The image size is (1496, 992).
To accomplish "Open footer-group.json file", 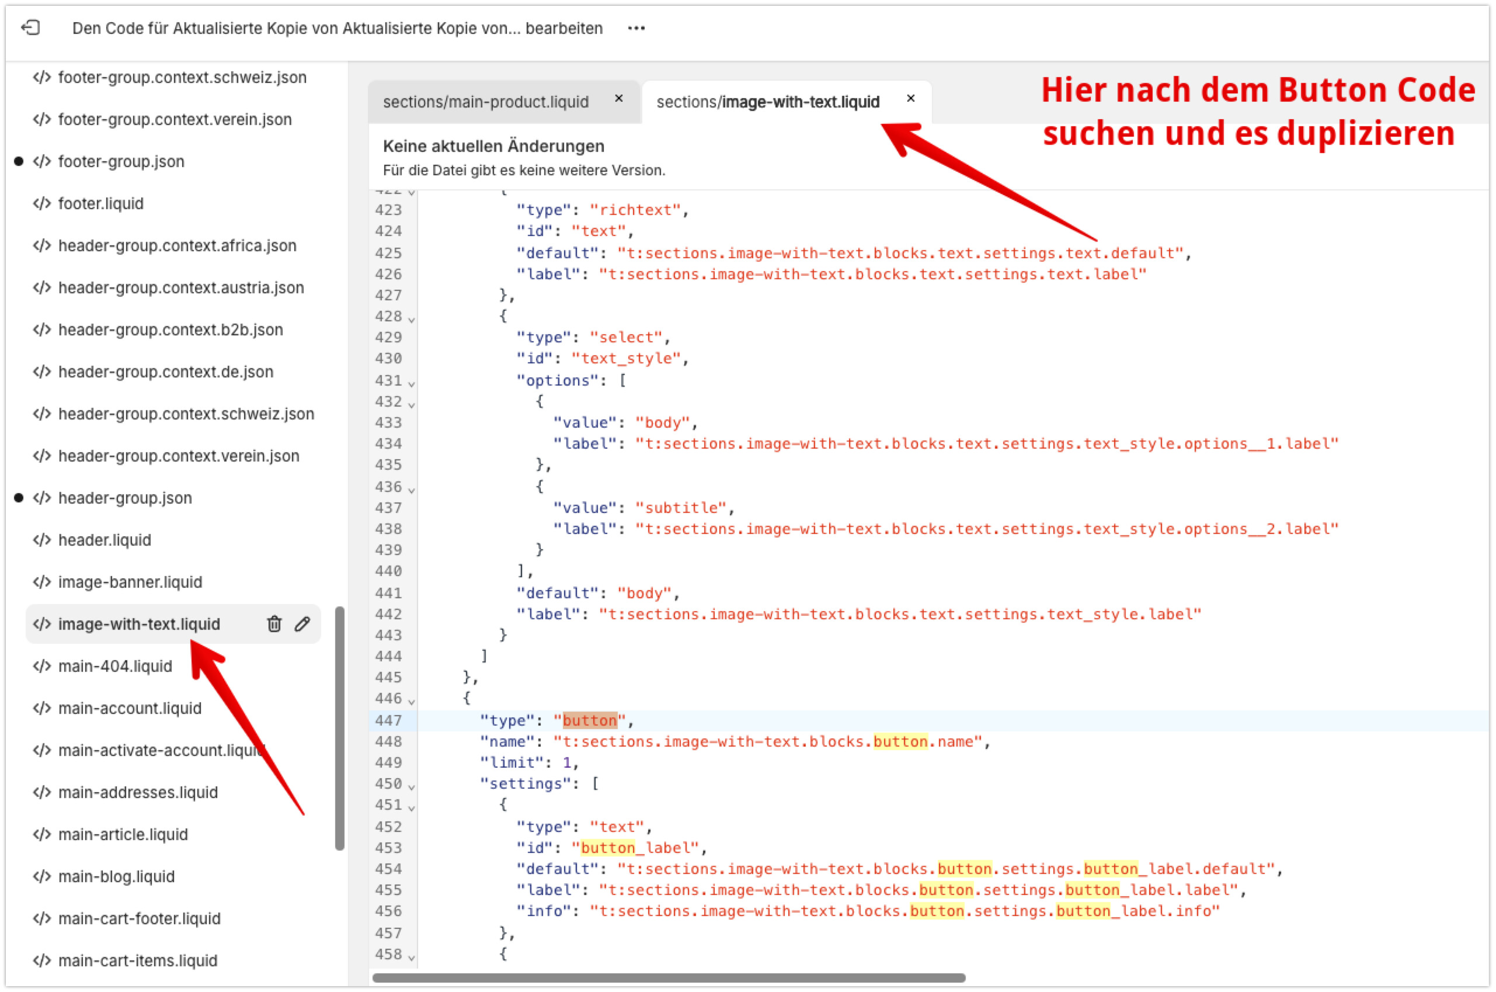I will coord(121,161).
